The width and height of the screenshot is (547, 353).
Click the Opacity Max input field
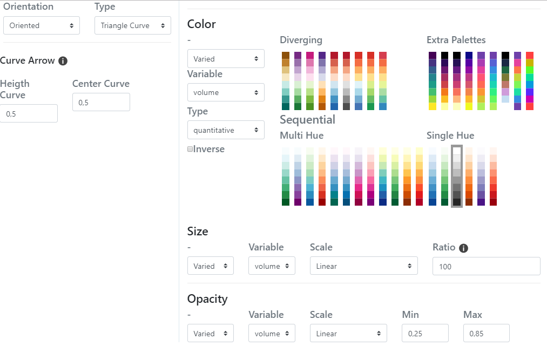(486, 334)
